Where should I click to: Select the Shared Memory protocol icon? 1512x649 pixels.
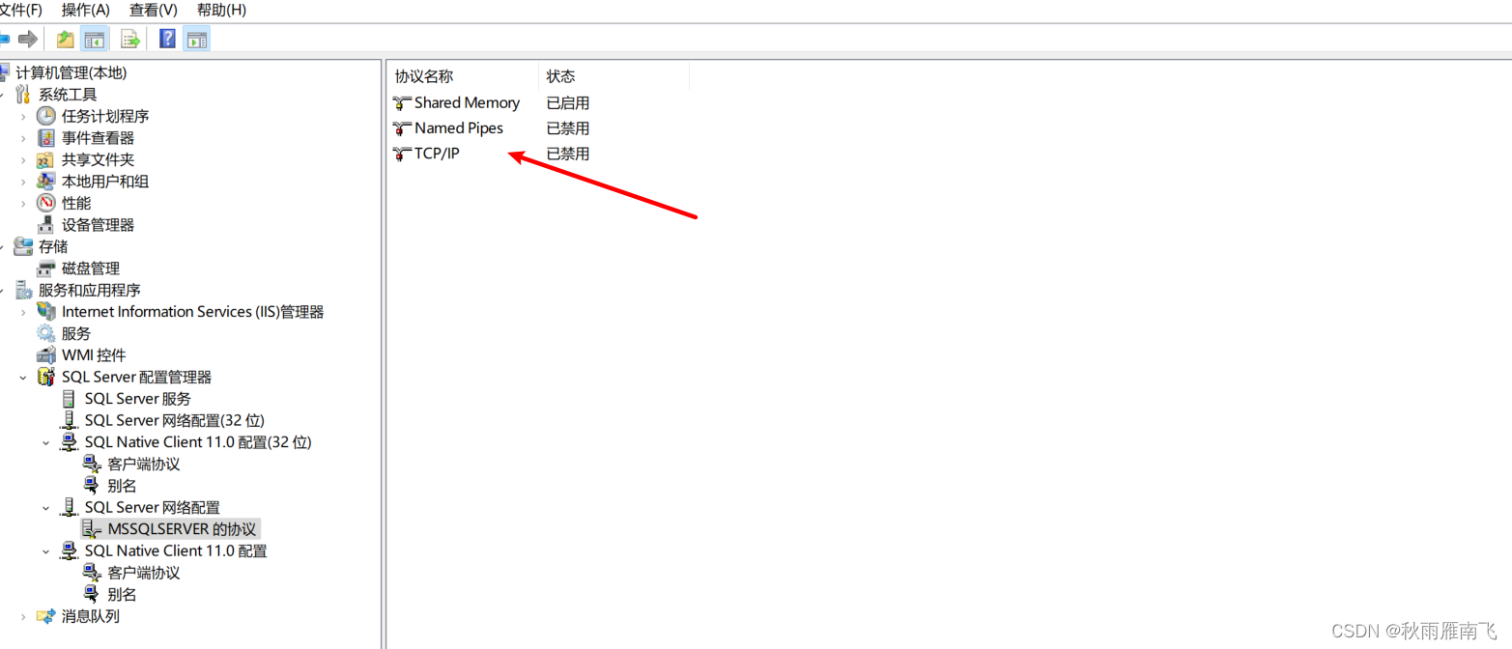403,102
